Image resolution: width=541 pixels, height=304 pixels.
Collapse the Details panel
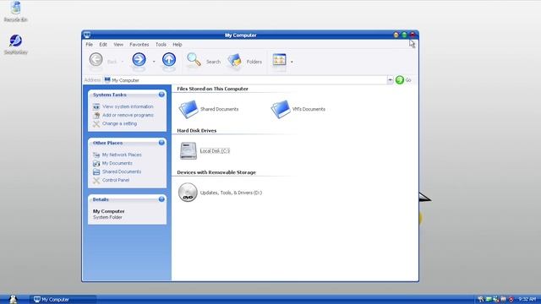(x=161, y=199)
